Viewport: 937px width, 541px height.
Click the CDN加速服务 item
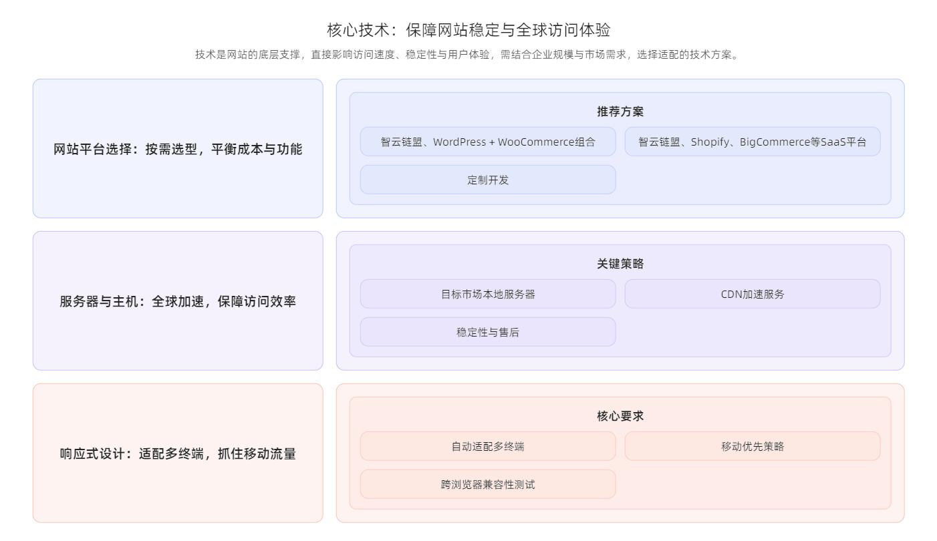752,294
